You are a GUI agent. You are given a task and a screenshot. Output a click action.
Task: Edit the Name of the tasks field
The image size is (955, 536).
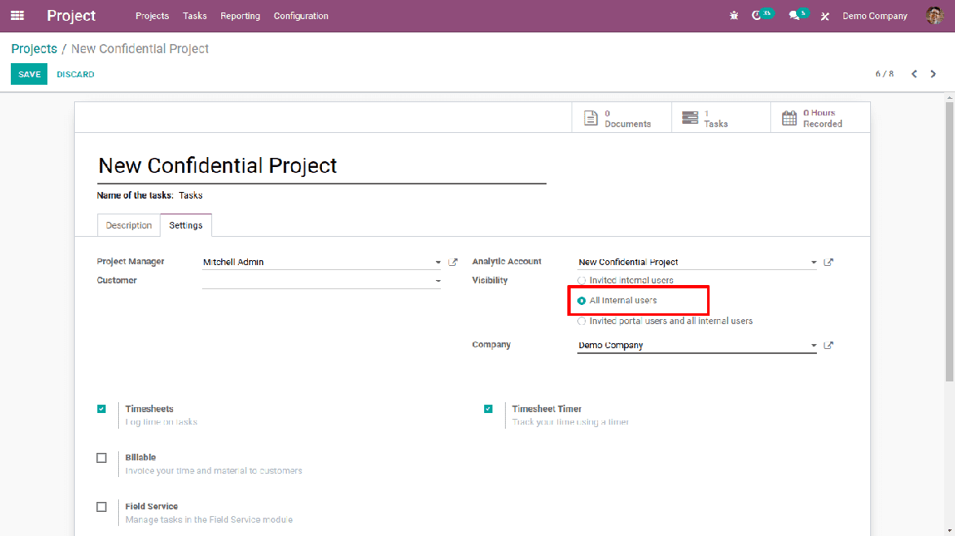[x=191, y=195]
